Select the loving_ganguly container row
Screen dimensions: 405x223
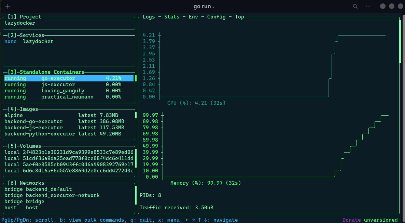coord(69,91)
